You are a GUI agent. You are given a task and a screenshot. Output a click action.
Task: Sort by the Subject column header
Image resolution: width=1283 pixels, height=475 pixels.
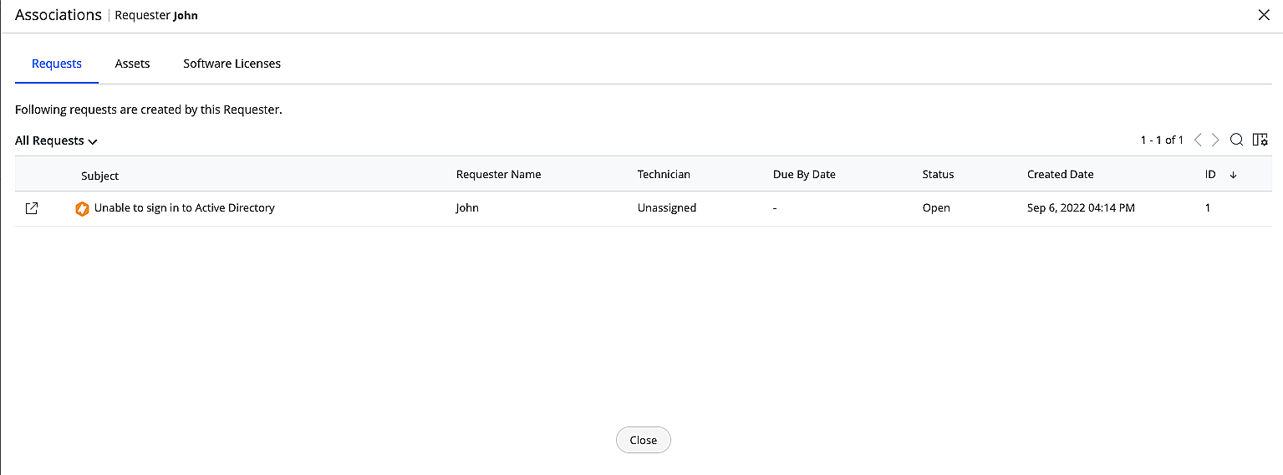(x=99, y=176)
